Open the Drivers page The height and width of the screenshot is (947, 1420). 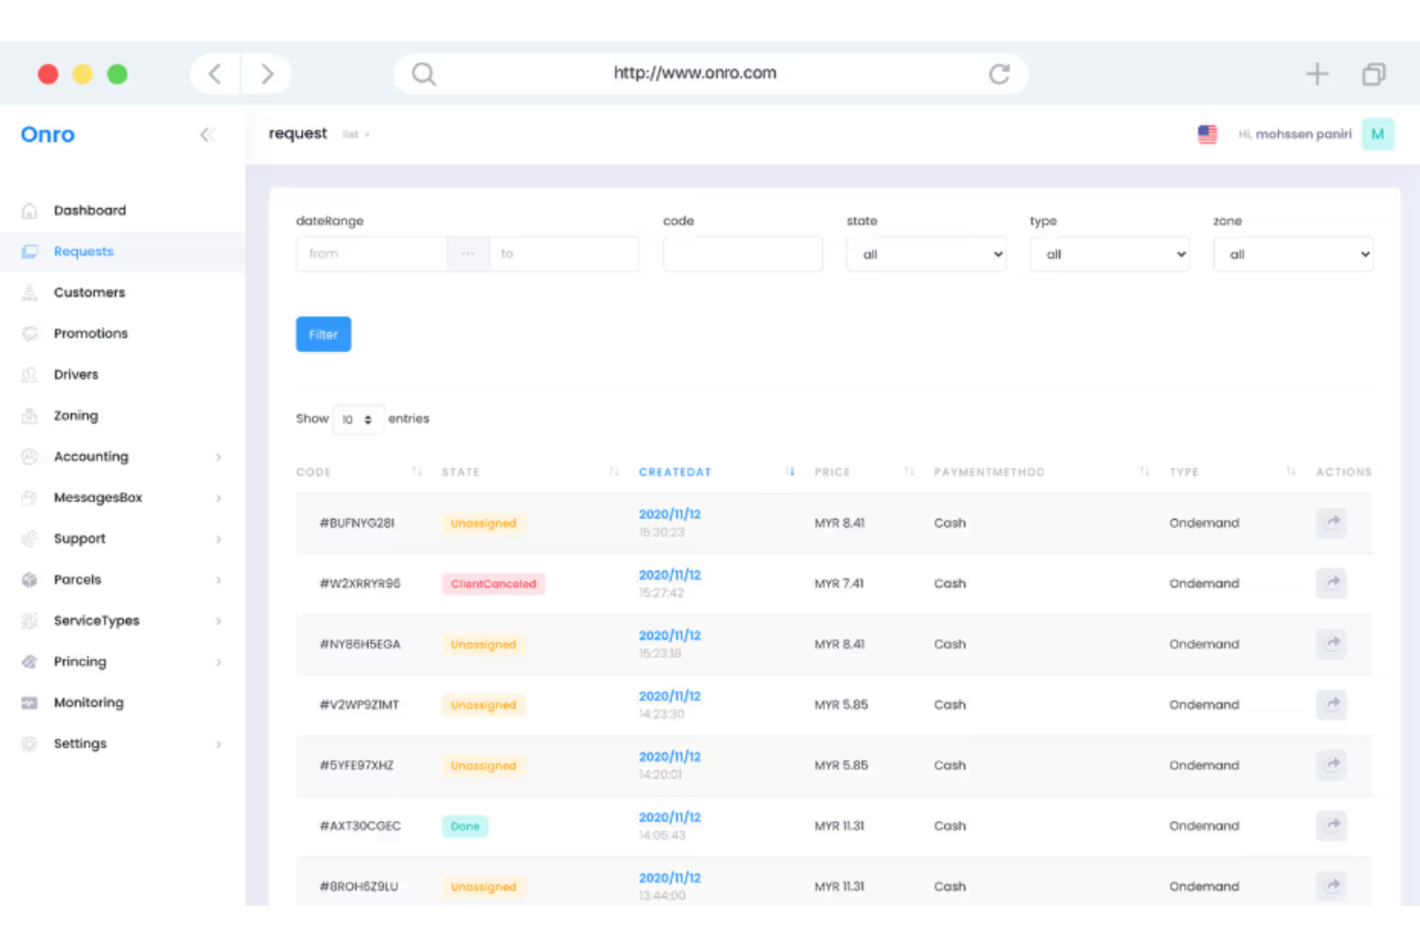(76, 374)
